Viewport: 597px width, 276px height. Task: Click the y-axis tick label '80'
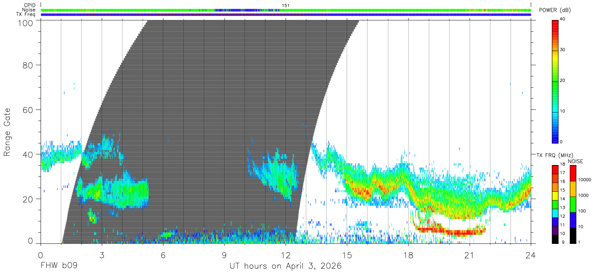click(28, 65)
